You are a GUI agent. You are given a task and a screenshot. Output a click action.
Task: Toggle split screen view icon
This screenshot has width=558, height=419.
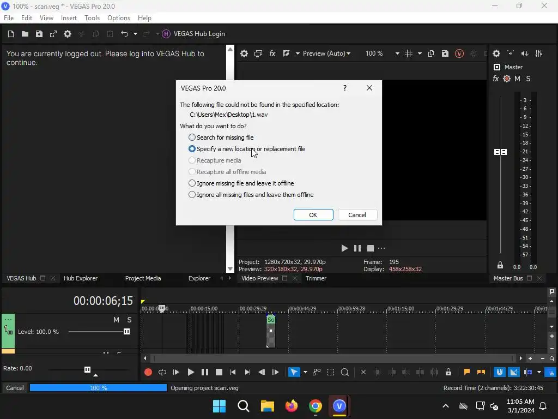[286, 53]
